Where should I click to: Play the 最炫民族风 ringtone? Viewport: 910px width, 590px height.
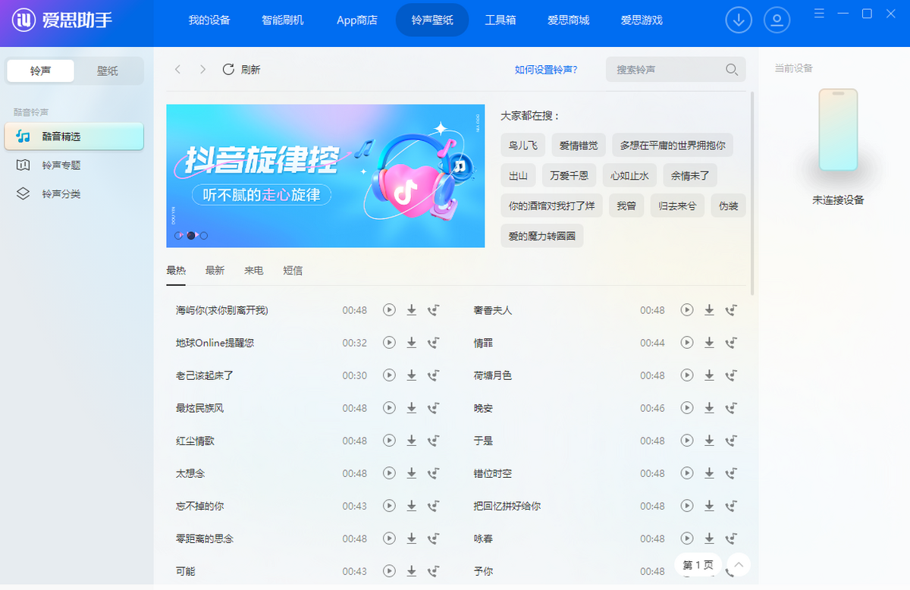click(x=389, y=408)
